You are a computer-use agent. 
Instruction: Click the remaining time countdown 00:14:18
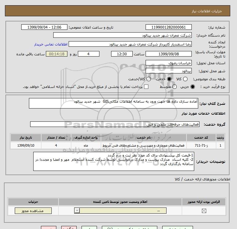point(57,54)
